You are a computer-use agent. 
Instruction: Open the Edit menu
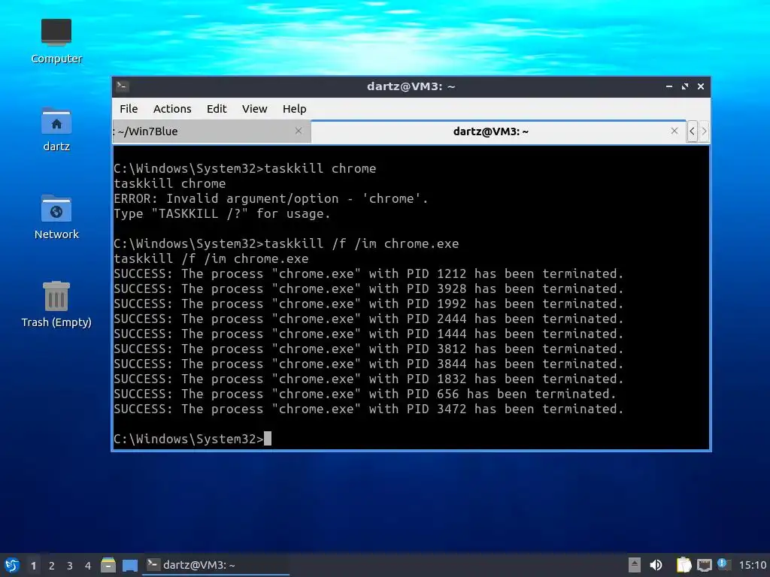pyautogui.click(x=217, y=109)
